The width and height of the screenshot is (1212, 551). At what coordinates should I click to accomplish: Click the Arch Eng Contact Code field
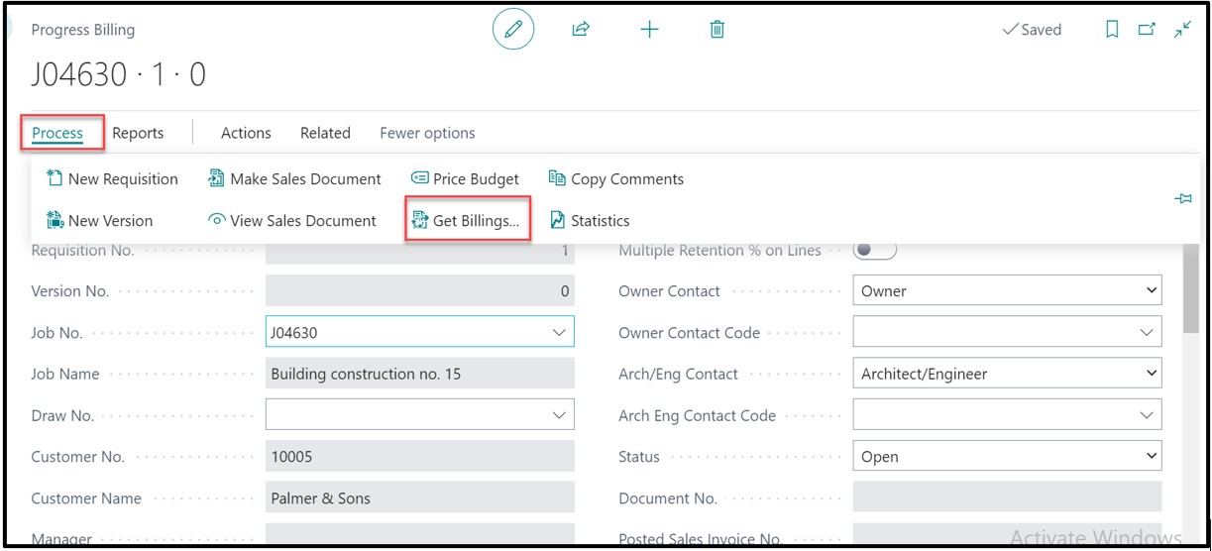pyautogui.click(x=996, y=416)
